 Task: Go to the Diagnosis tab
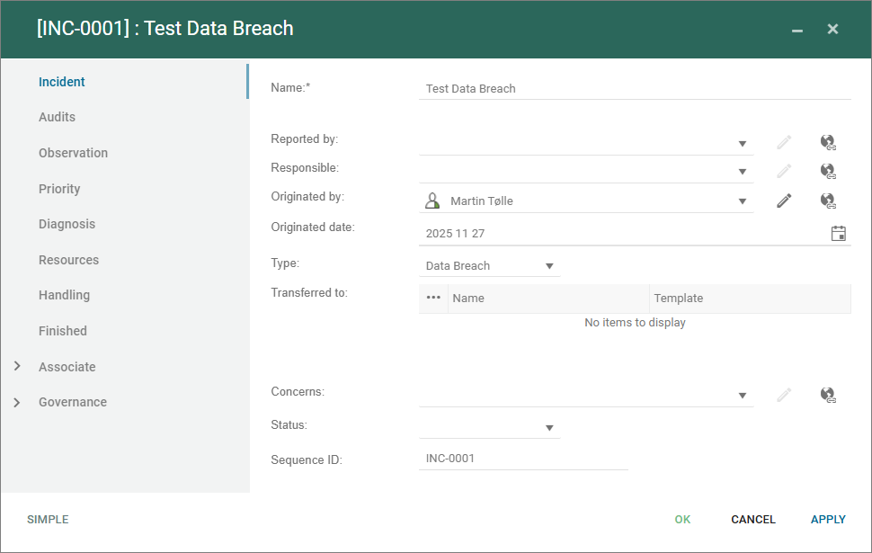click(x=67, y=224)
